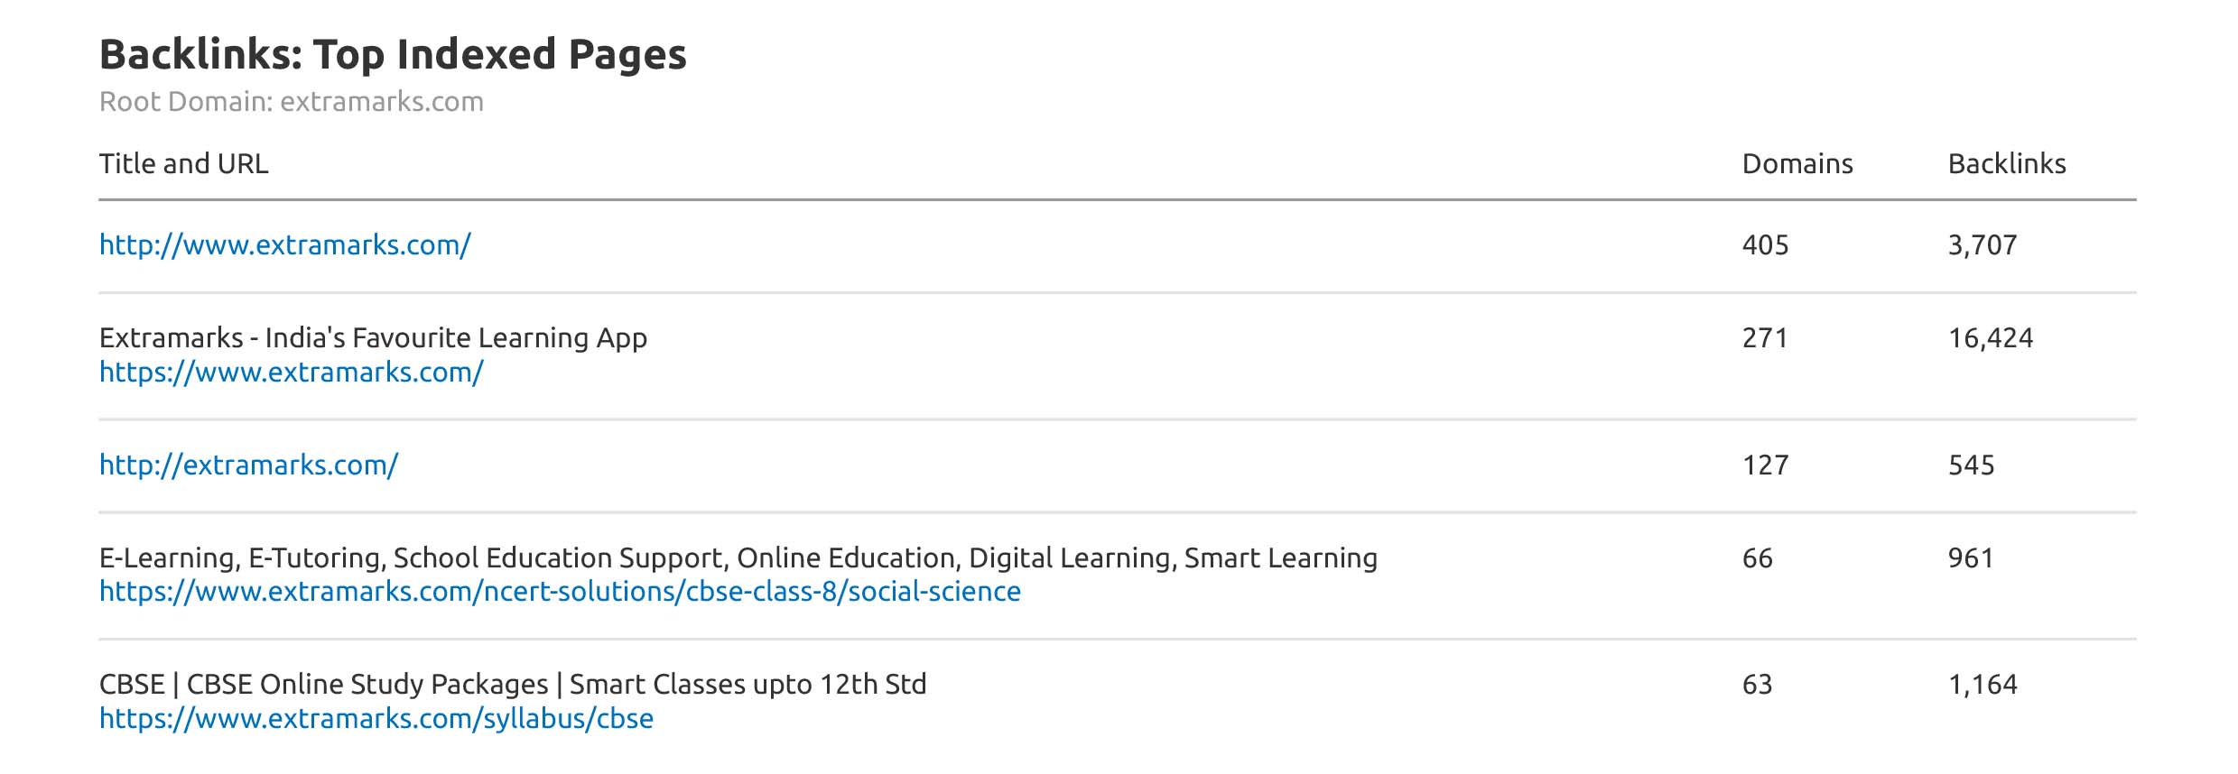
Task: Click the 16,424 backlinks value
Action: [1990, 338]
